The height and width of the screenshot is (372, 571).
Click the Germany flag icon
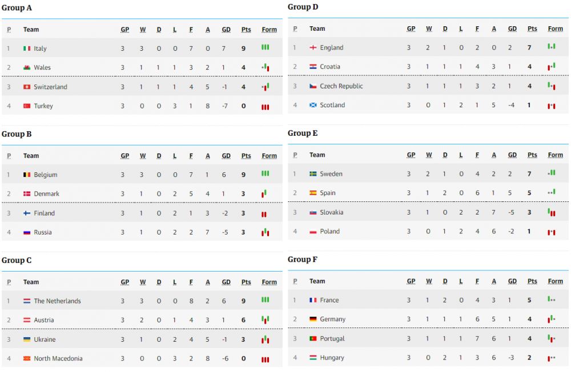pos(313,319)
